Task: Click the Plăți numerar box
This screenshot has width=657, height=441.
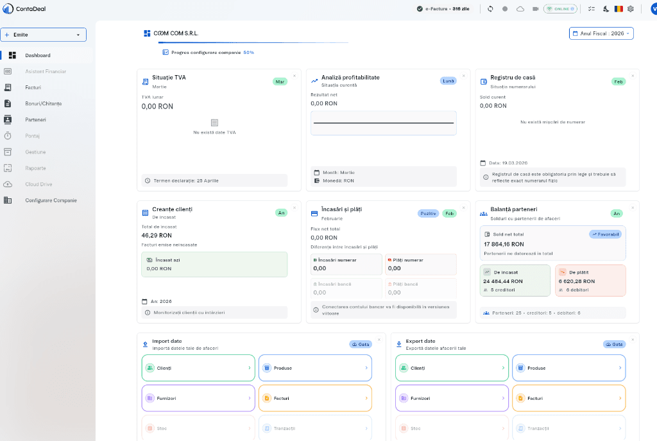Action: 421,264
